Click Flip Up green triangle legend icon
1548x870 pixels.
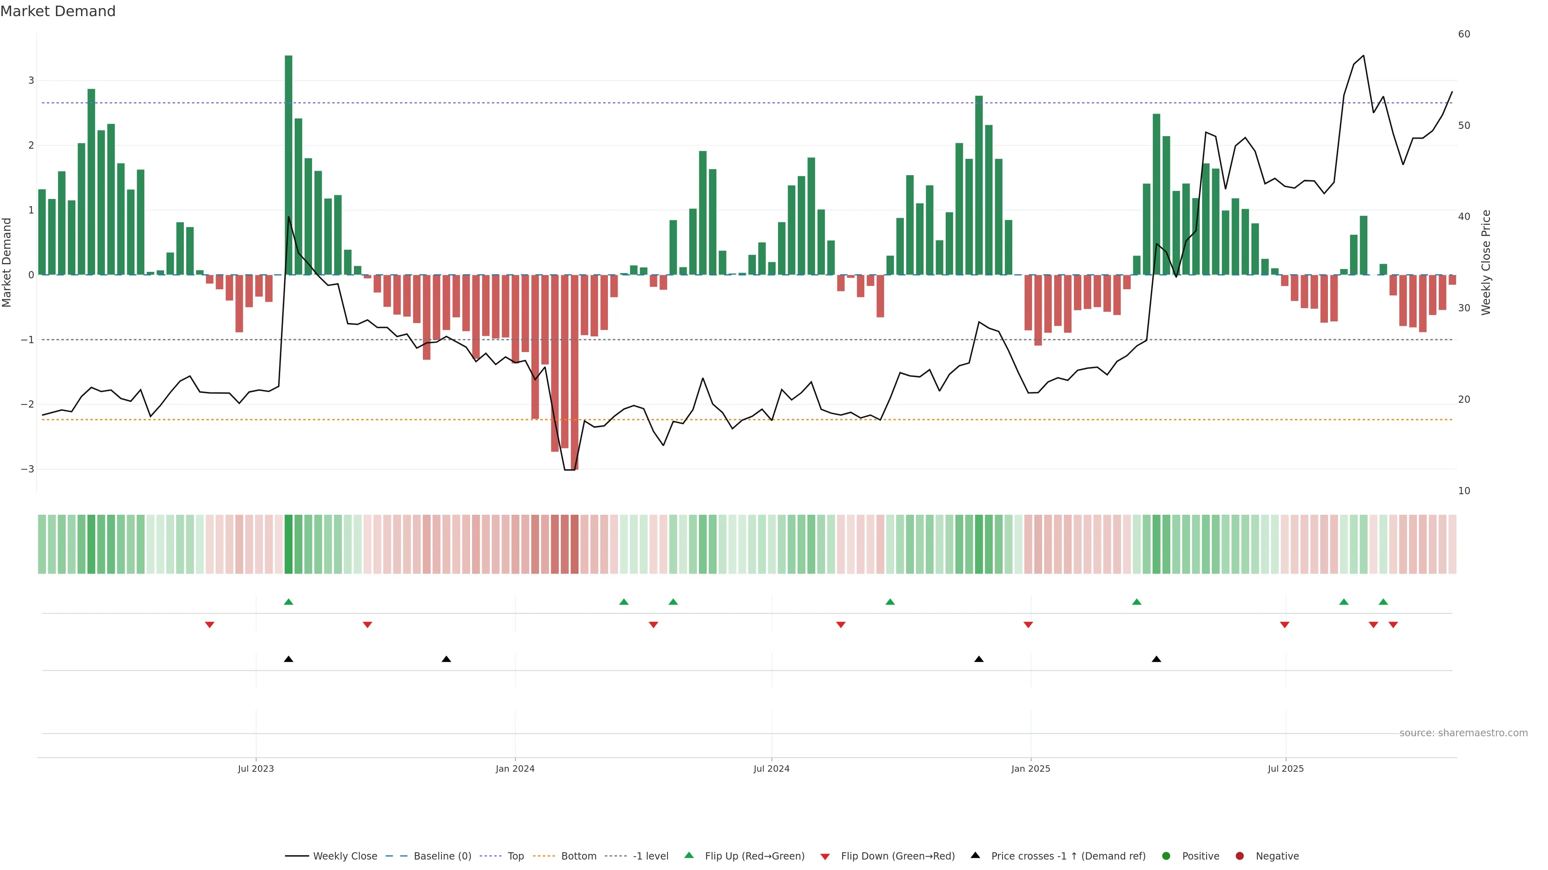(689, 855)
